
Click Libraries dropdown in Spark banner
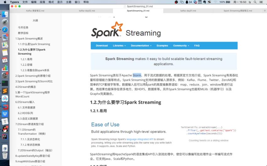(119, 46)
